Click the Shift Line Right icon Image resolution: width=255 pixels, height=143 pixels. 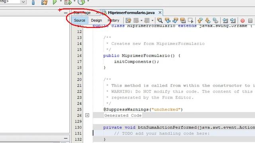point(233,20)
